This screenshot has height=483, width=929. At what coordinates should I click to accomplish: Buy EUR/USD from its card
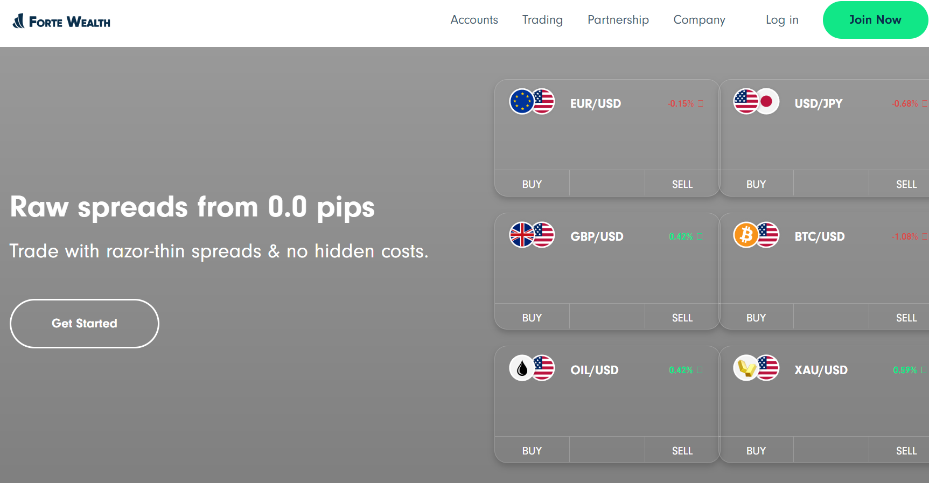pyautogui.click(x=532, y=184)
